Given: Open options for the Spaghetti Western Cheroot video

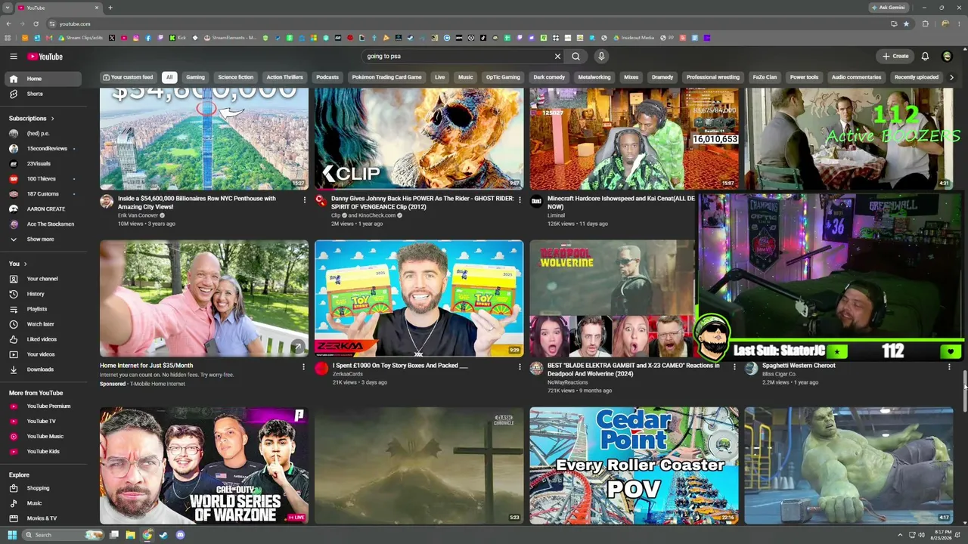Looking at the screenshot, I should click(x=949, y=367).
